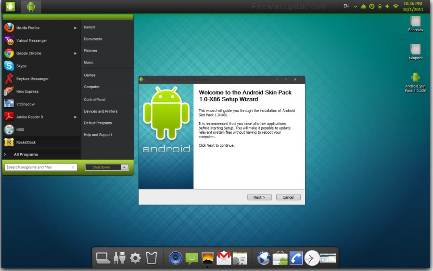Launch Google Chrome from start menu

click(40, 53)
